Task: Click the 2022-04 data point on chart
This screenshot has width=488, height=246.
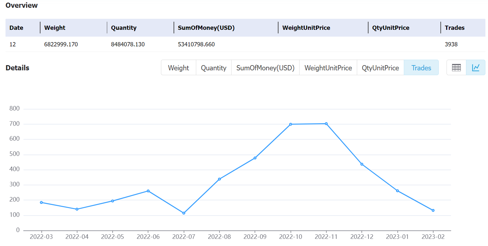Action: [77, 209]
